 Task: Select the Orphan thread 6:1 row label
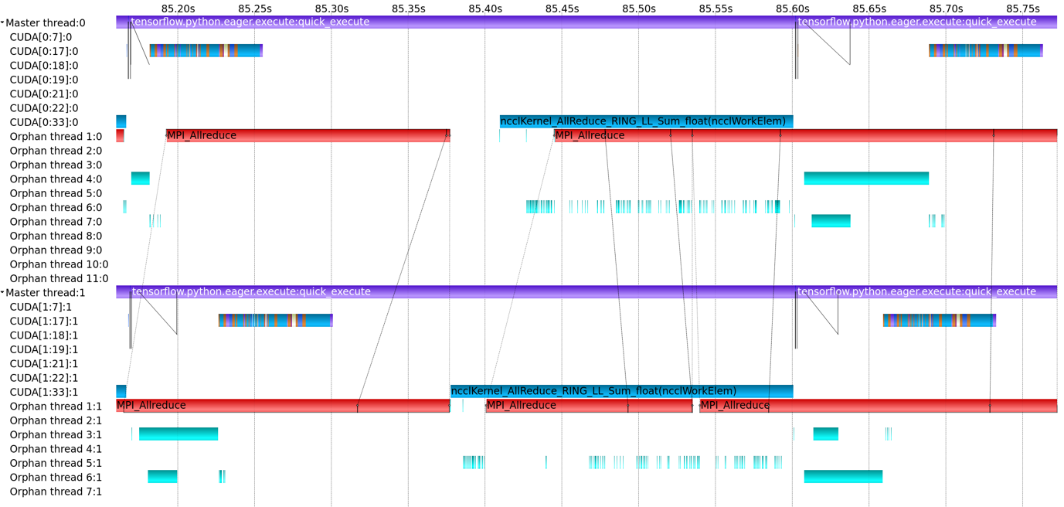tap(56, 478)
